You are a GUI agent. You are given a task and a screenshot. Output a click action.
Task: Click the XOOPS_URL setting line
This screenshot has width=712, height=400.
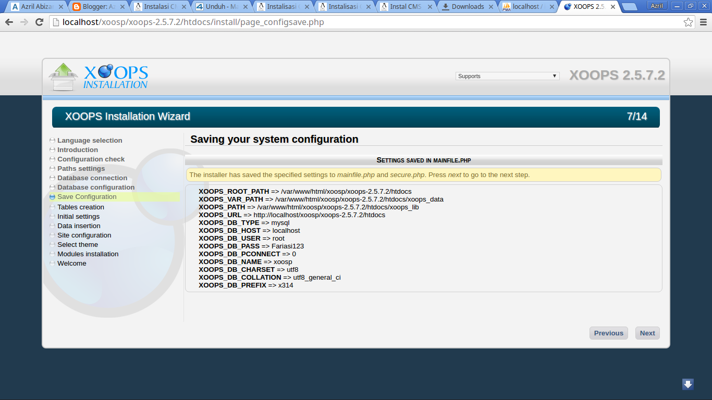(292, 215)
